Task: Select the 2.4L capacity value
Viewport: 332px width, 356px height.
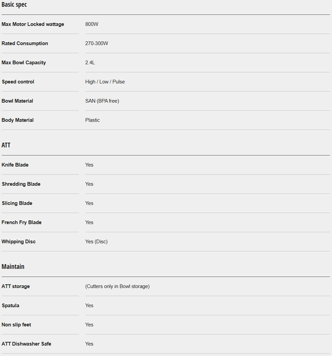Action: point(90,63)
